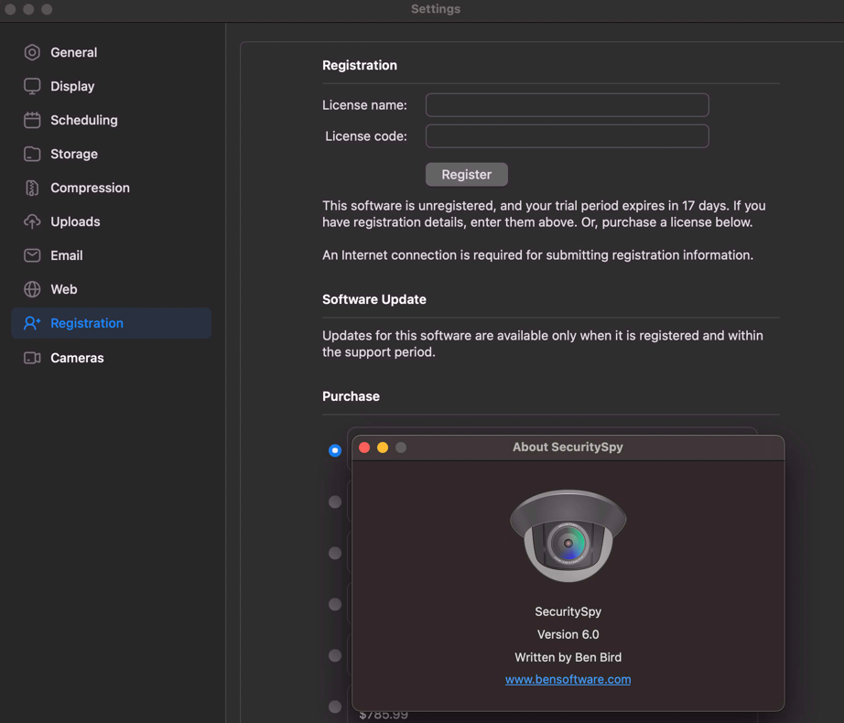
Task: Click the General hexagon icon in sidebar
Action: (x=32, y=52)
